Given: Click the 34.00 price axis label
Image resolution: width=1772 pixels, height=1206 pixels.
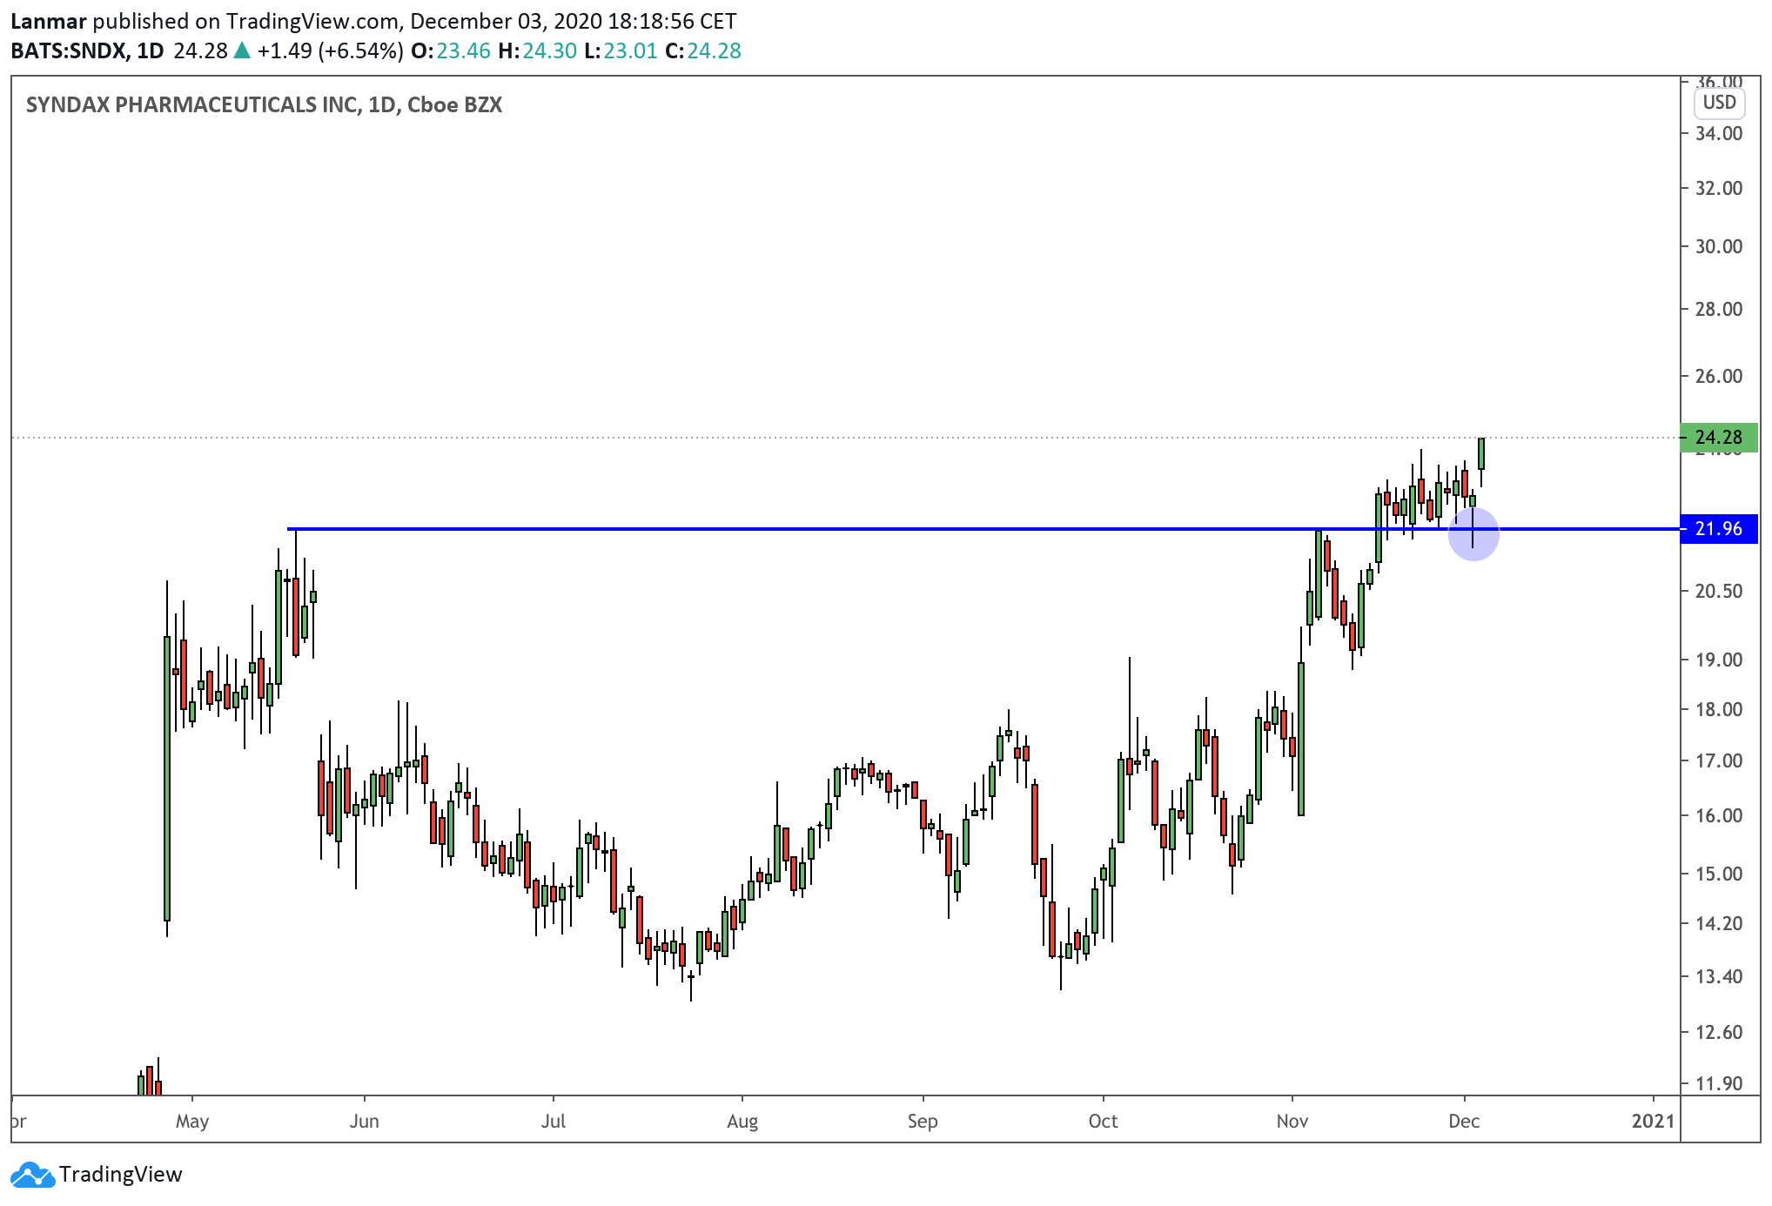Looking at the screenshot, I should [x=1718, y=133].
